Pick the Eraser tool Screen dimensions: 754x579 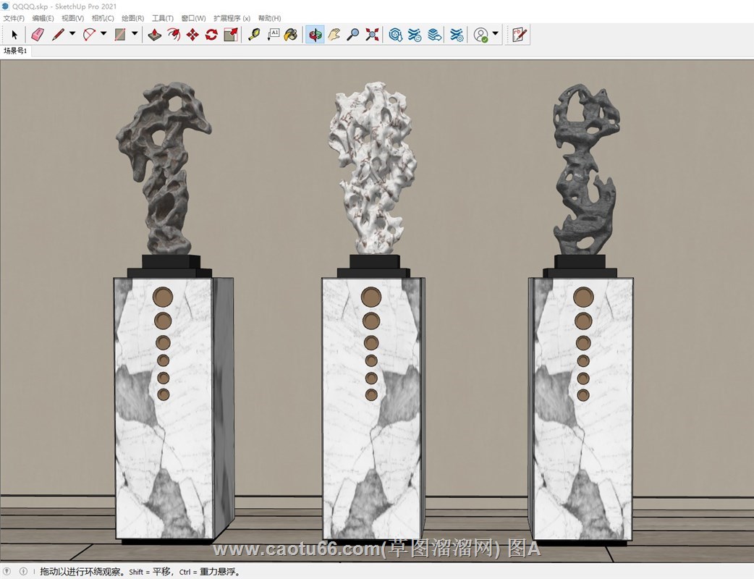pos(38,34)
